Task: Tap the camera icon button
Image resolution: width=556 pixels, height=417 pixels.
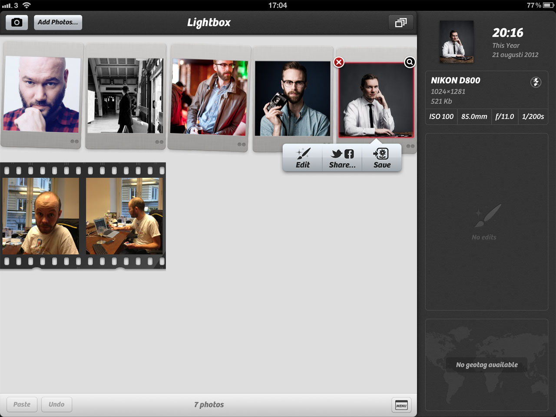Action: pyautogui.click(x=17, y=22)
